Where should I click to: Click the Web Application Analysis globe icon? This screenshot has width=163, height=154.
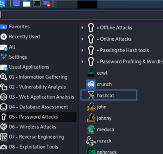tap(4, 97)
